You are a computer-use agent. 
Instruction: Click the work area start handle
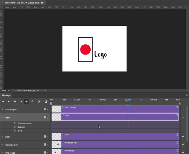[51, 104]
